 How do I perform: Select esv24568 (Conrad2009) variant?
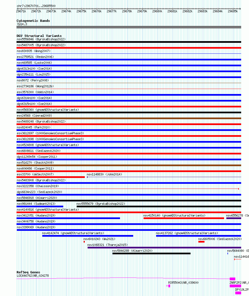(x=34, y=116)
